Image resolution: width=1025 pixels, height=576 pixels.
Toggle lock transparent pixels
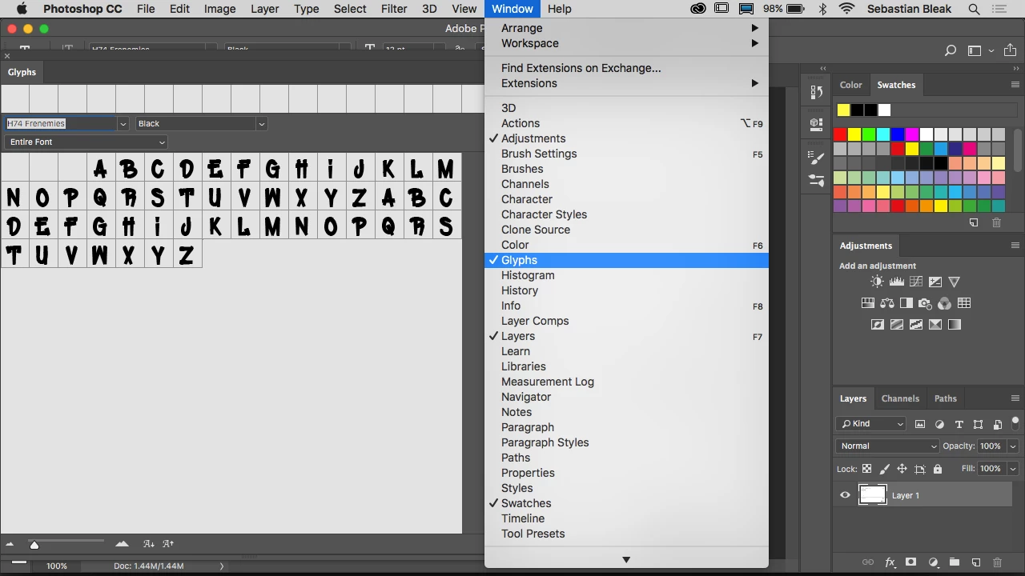pos(866,469)
